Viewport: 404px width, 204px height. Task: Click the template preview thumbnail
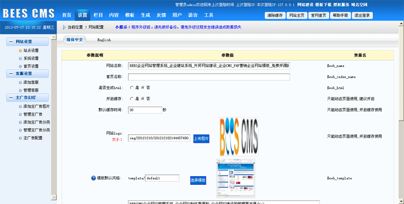click(236, 178)
